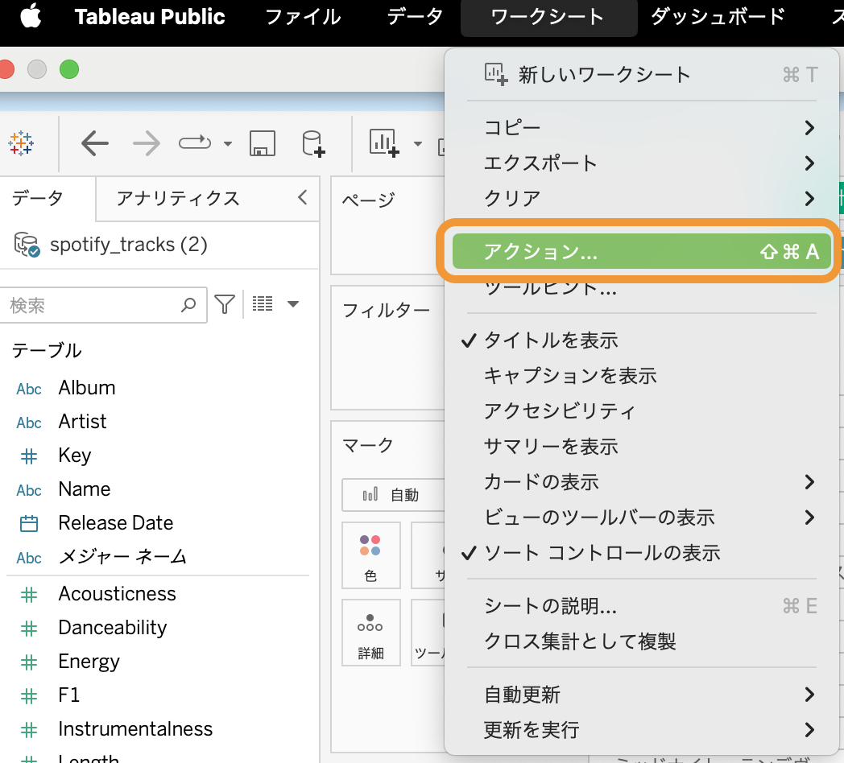Choose シートの説明... menu item
This screenshot has width=844, height=763.
pyautogui.click(x=642, y=606)
